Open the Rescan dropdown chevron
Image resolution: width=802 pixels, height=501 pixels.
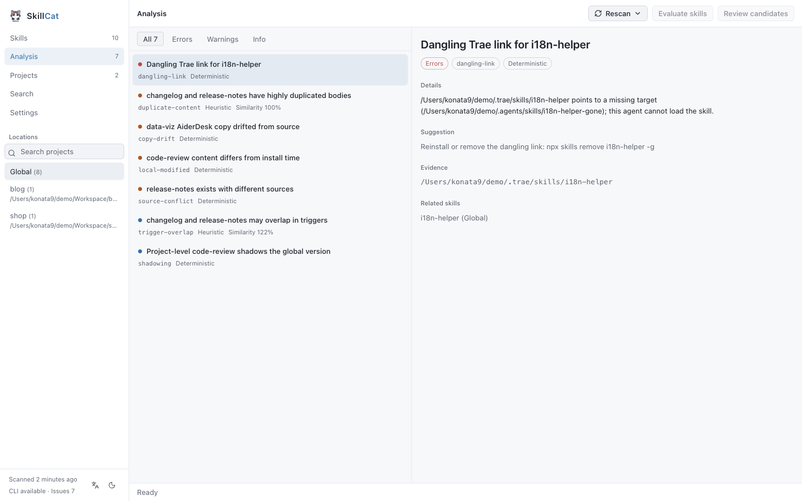[x=638, y=13]
